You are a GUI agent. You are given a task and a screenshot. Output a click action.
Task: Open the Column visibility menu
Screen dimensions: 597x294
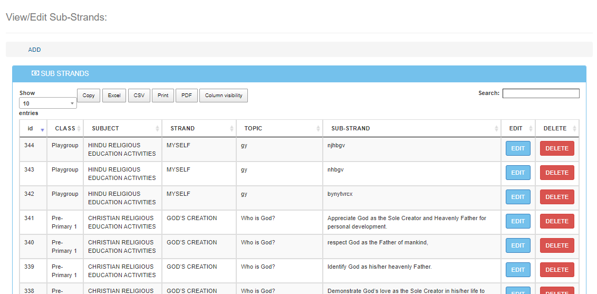click(x=224, y=96)
